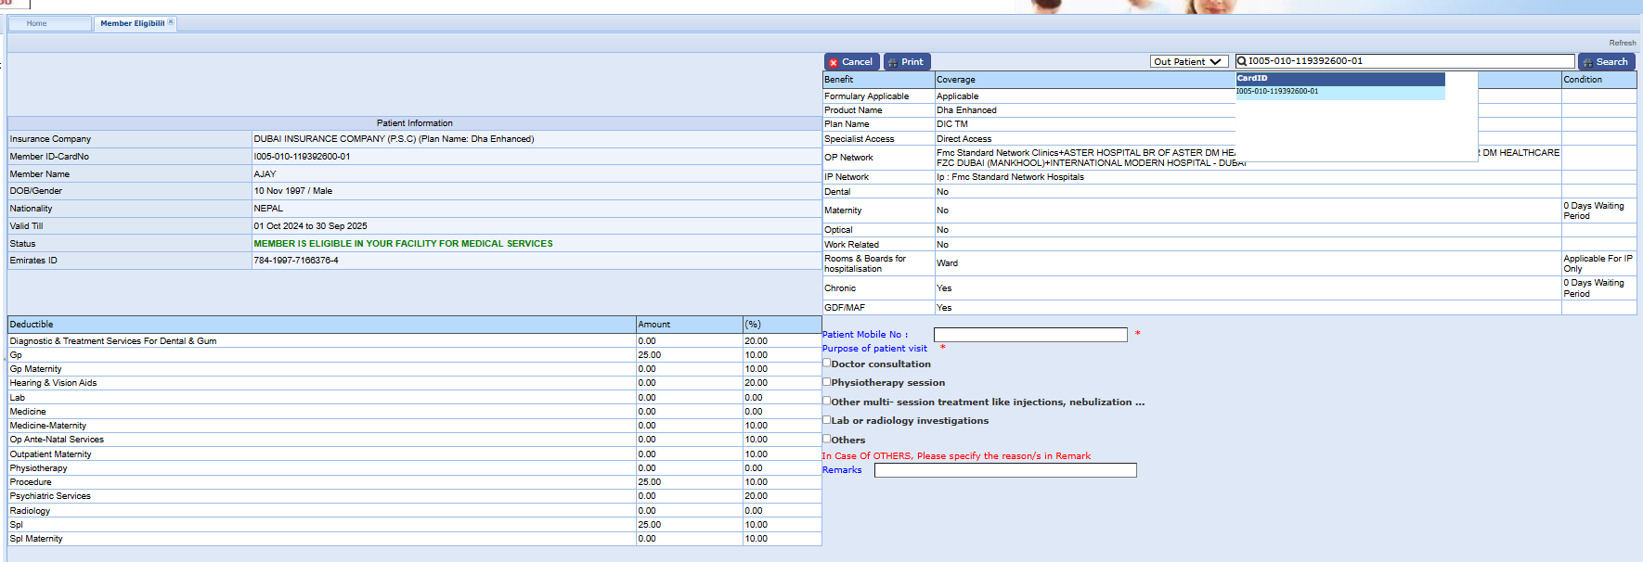Image resolution: width=1643 pixels, height=562 pixels.
Task: Click the printer icon on Print button
Action: coord(893,63)
